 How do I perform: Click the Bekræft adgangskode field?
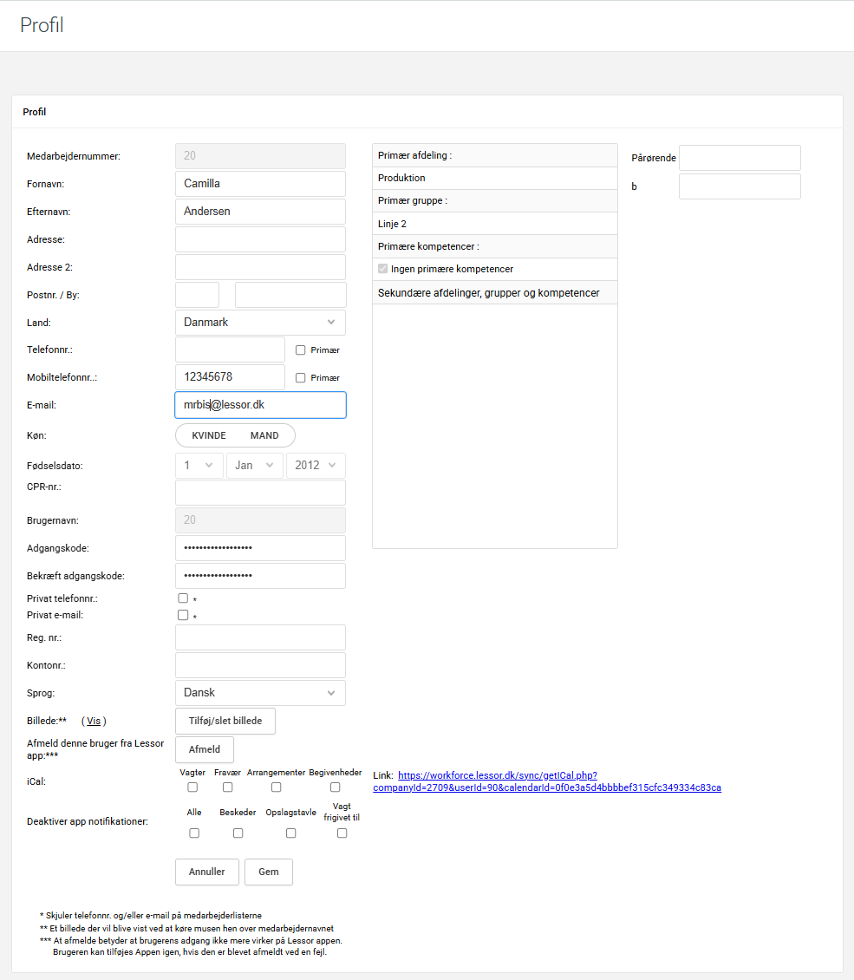pyautogui.click(x=260, y=576)
